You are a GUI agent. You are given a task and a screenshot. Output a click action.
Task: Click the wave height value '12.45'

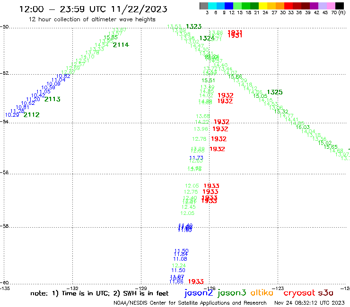point(188,207)
